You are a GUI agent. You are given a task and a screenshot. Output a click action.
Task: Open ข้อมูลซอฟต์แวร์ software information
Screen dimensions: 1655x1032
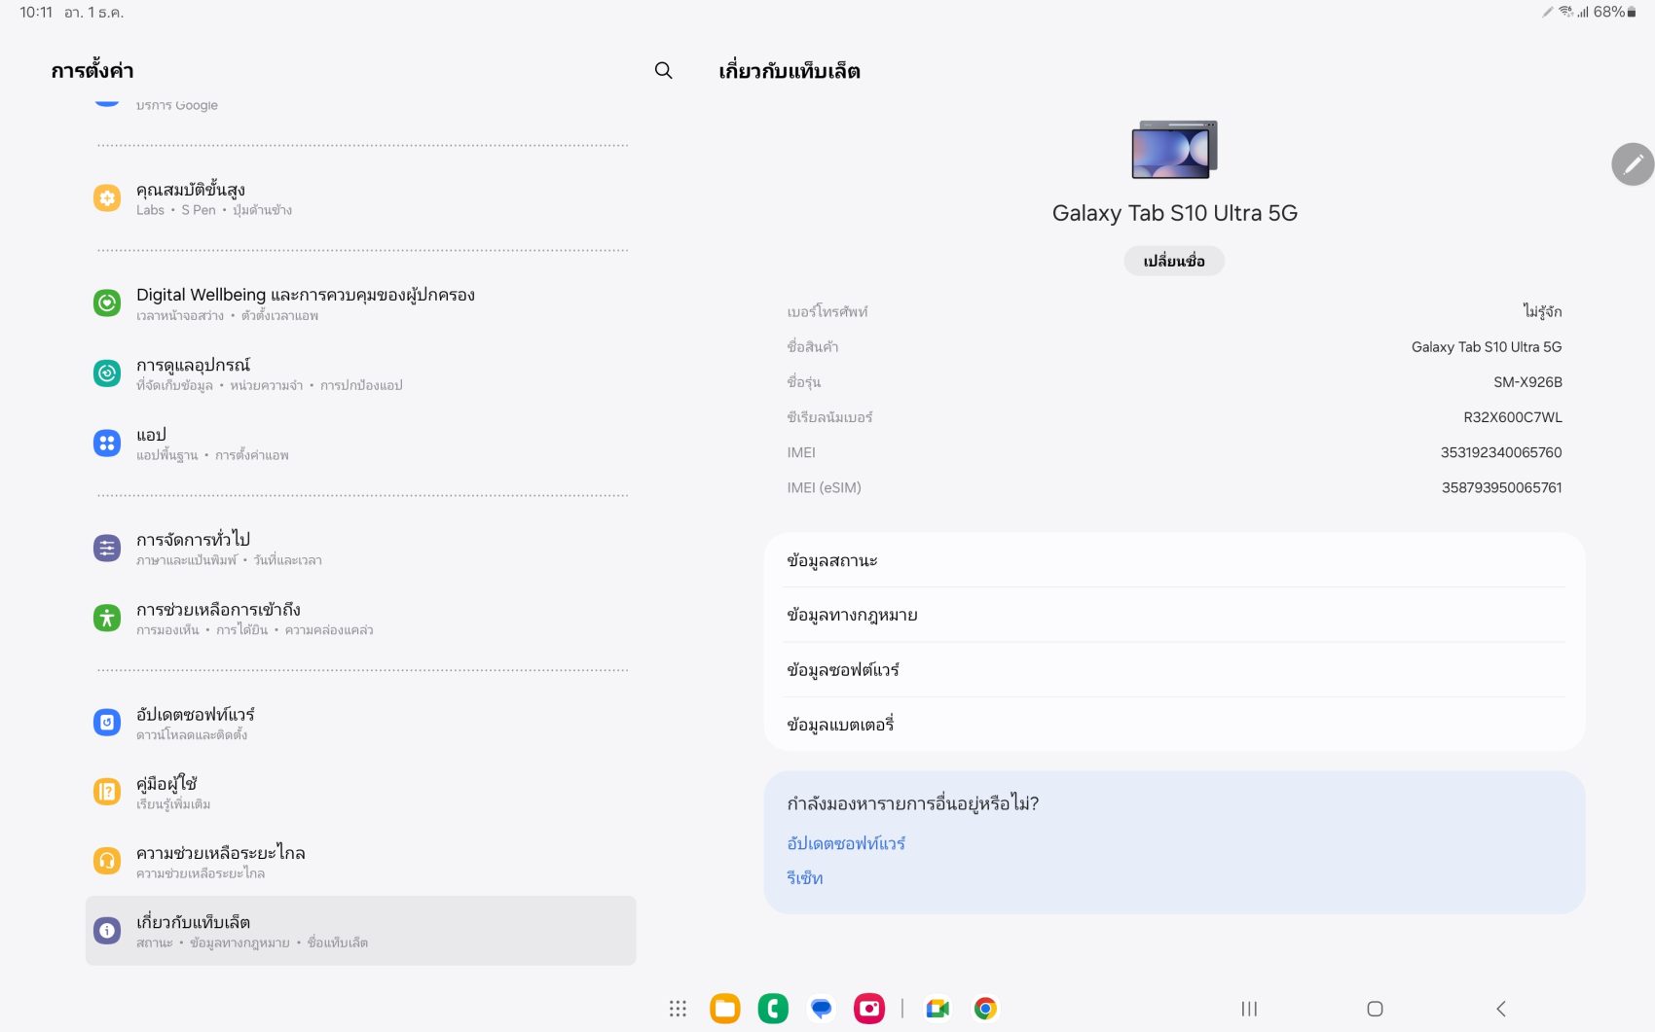pos(1174,669)
